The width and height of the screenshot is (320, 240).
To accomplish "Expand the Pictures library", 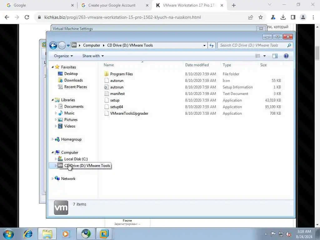I will [x=56, y=120].
